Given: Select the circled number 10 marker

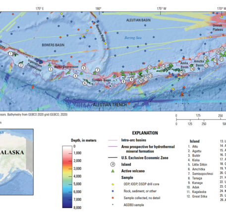Looking at the screenshot, I should coord(141,81).
